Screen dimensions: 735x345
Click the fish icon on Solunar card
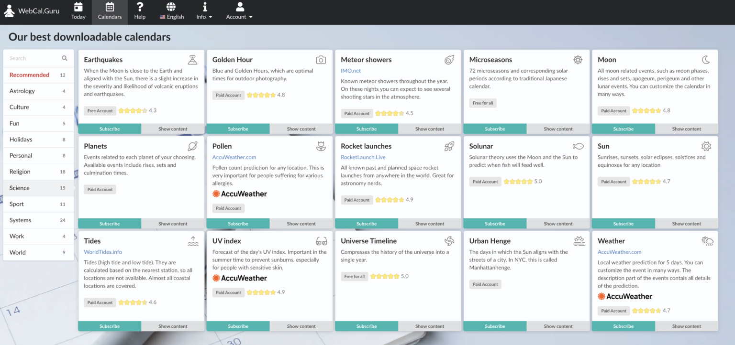pyautogui.click(x=578, y=146)
